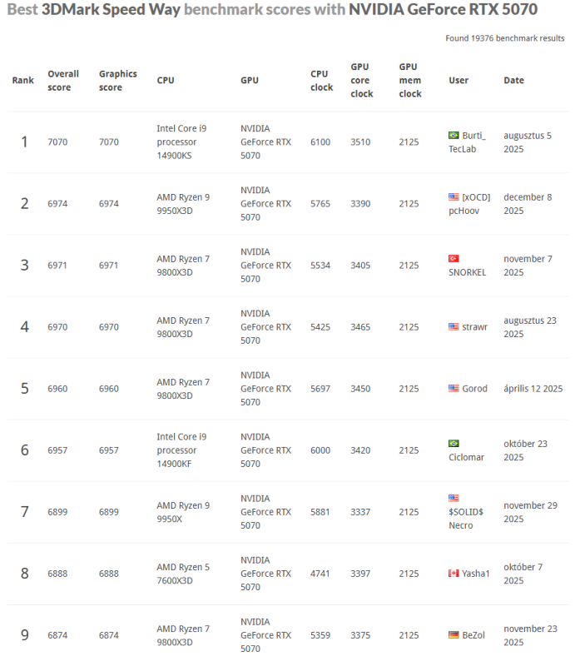This screenshot has height=666, width=575.
Task: Open user profile SNORKEL
Action: tap(467, 272)
